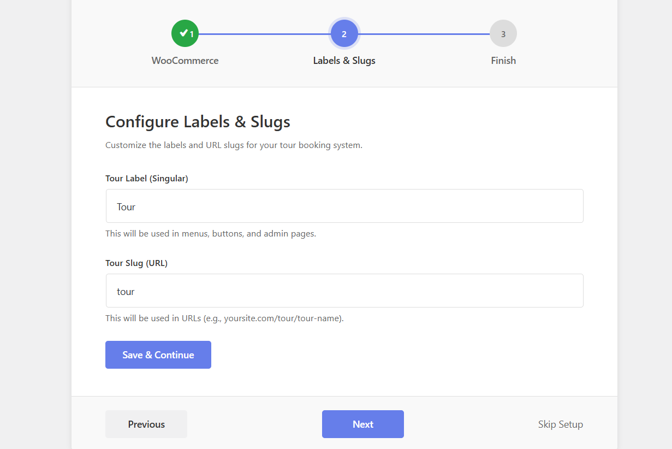Click the progress line between steps 2 and 3

click(424, 34)
